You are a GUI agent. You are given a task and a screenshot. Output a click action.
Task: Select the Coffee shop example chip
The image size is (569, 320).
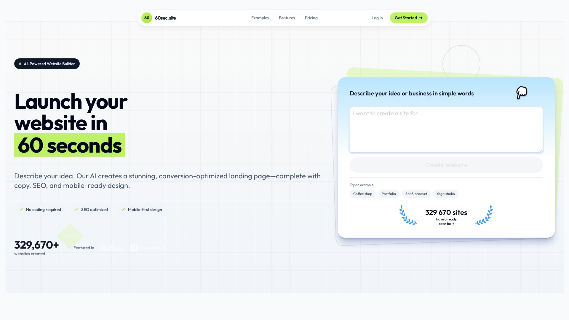[362, 194]
